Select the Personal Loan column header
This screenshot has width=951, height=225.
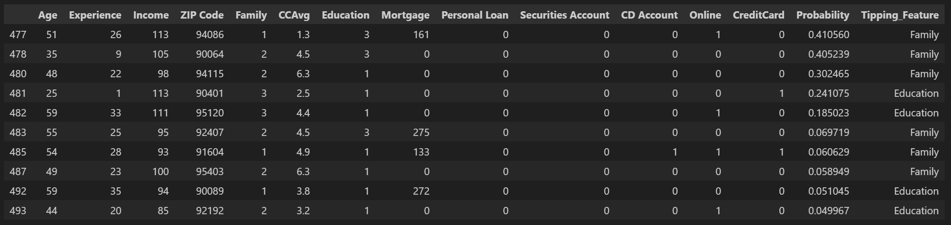tap(475, 15)
